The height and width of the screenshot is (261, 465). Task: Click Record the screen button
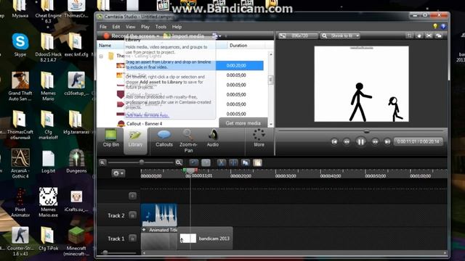pos(129,36)
